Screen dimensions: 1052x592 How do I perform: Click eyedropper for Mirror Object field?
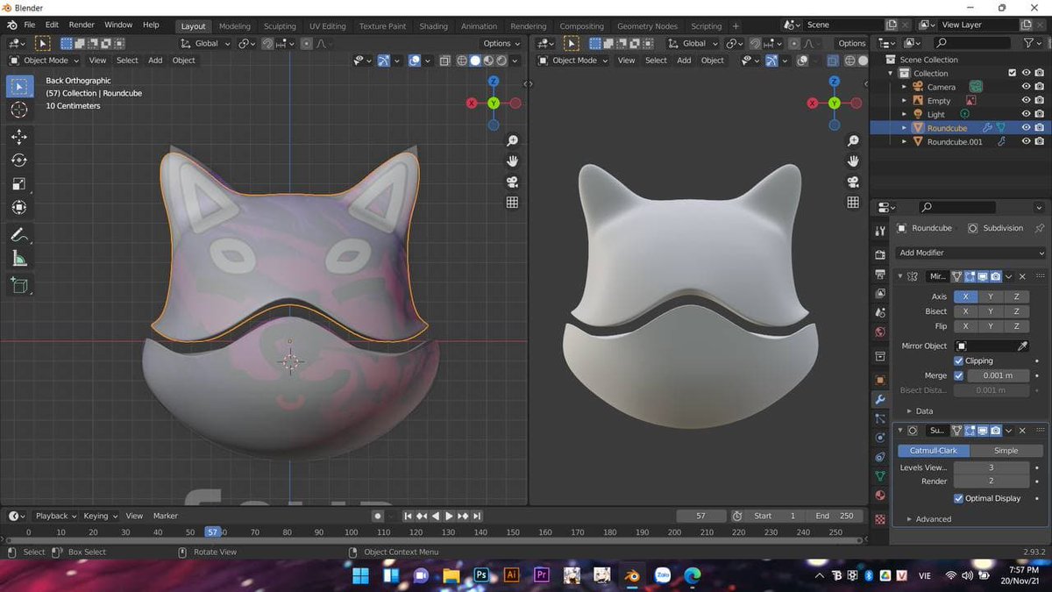click(1022, 346)
